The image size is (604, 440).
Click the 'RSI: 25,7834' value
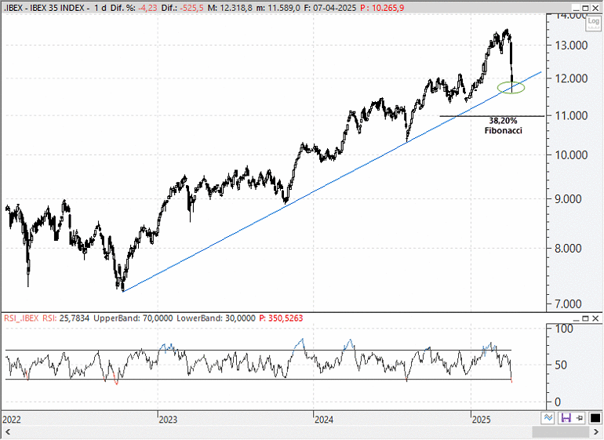click(66, 318)
